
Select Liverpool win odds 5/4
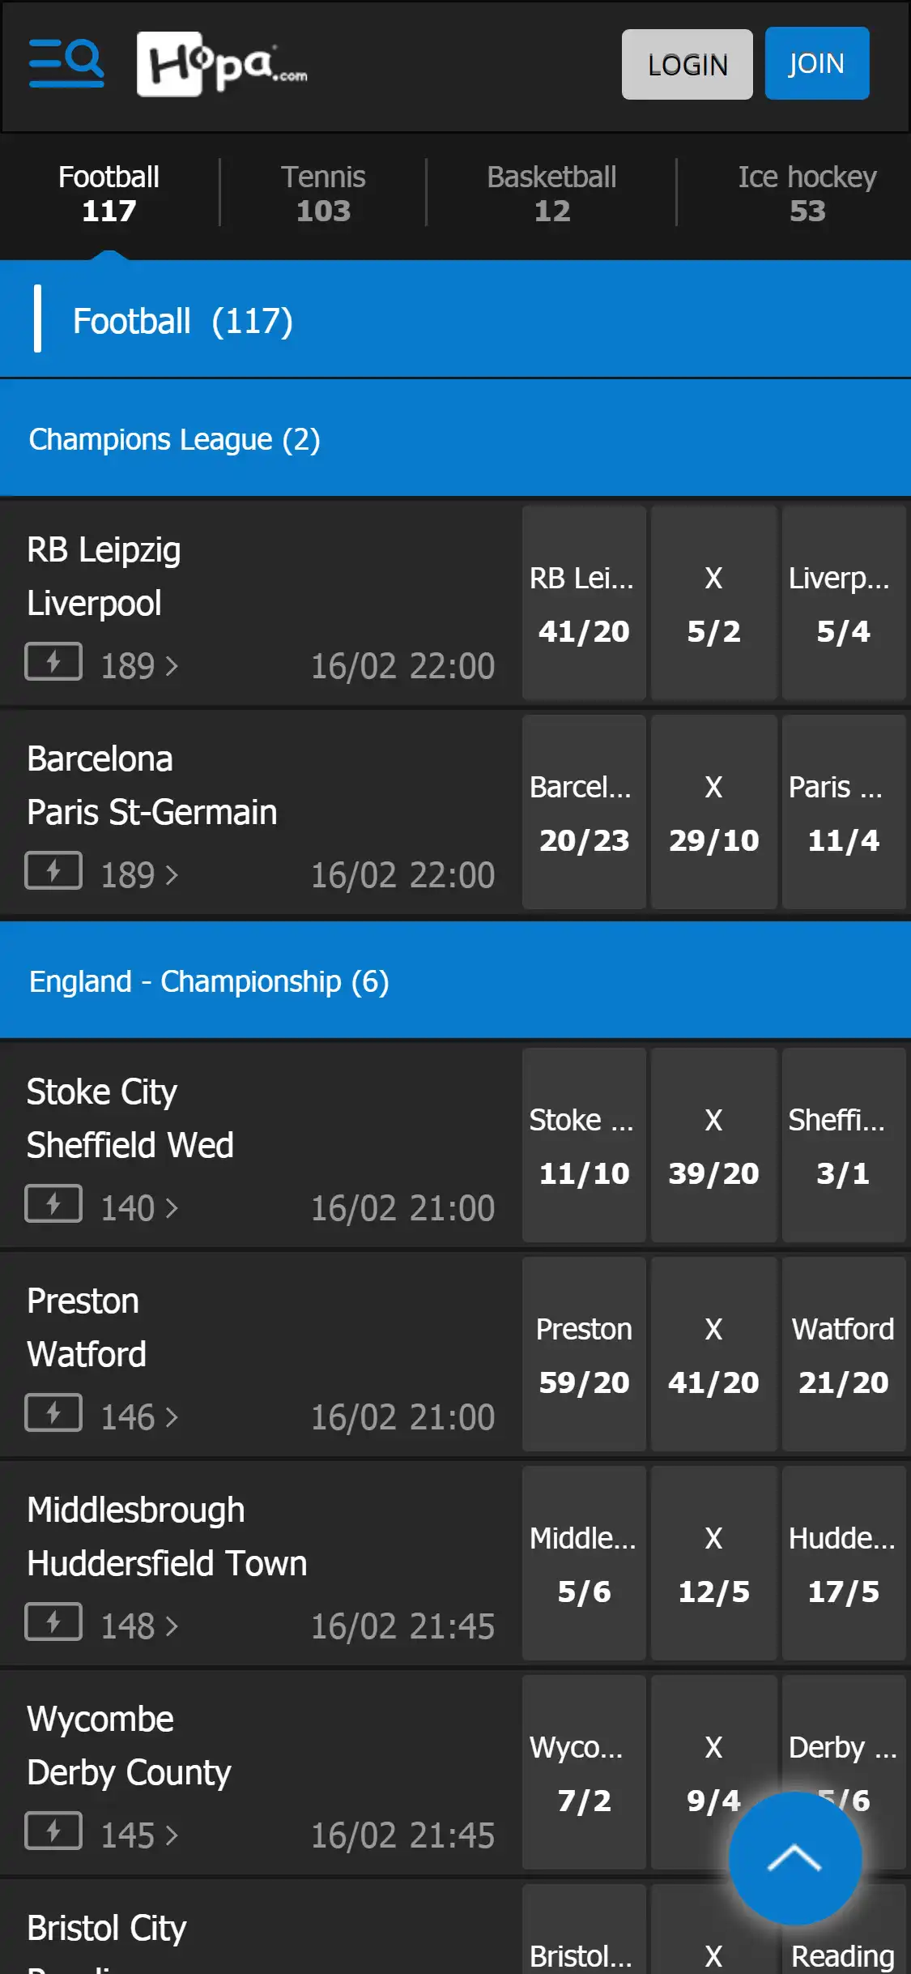click(x=843, y=604)
